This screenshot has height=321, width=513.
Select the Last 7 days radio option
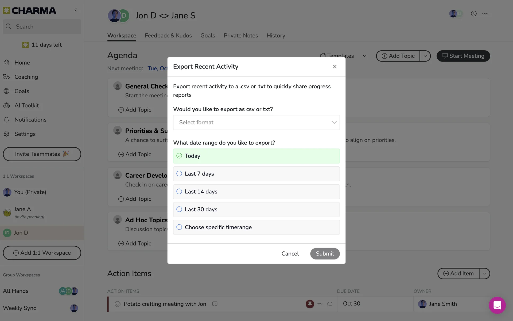pyautogui.click(x=179, y=174)
